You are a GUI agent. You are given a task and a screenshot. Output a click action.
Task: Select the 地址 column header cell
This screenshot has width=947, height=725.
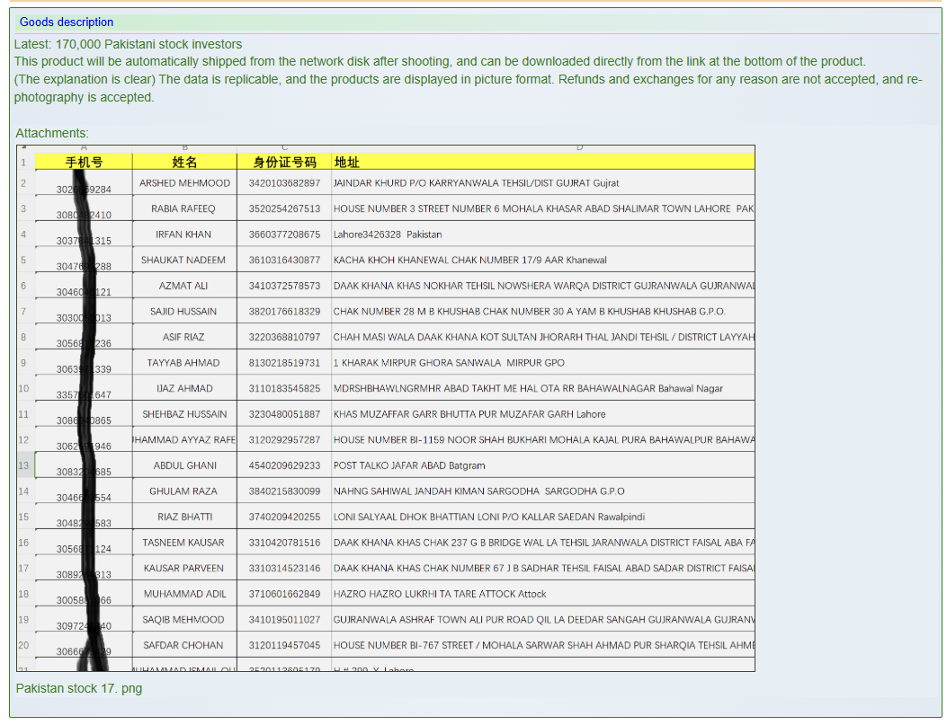346,162
